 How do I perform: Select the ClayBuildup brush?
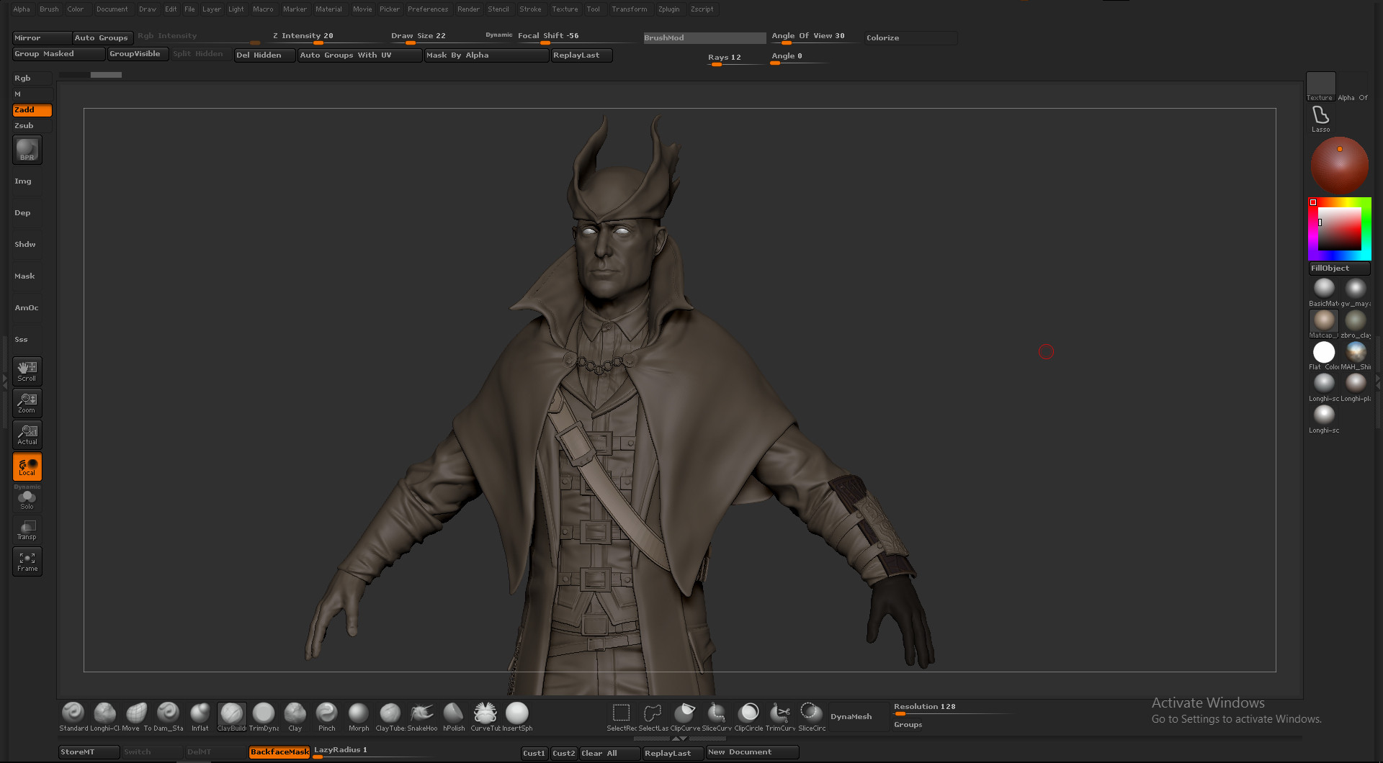(x=231, y=716)
